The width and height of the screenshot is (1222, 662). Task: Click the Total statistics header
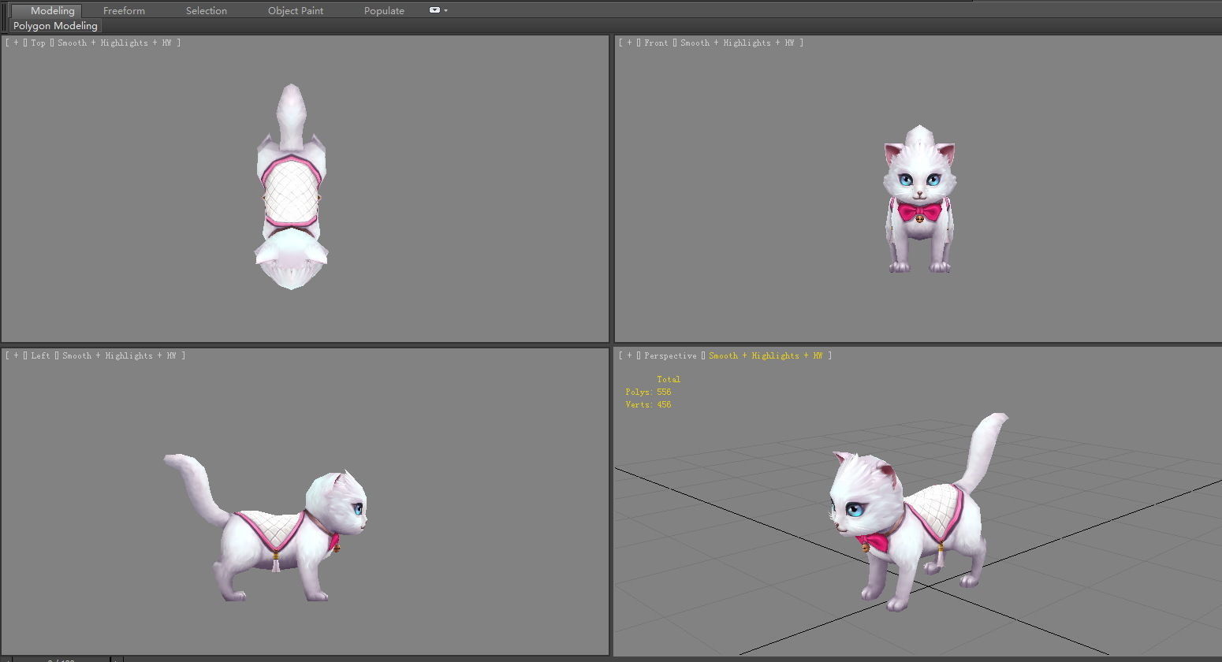(x=668, y=379)
